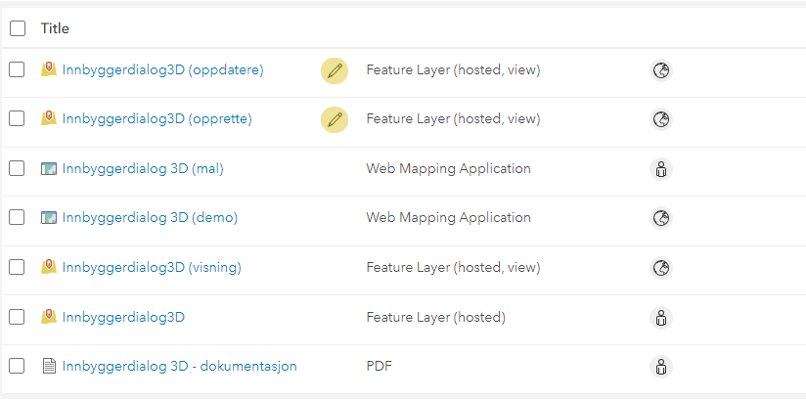This screenshot has height=399, width=806.
Task: Click the pencil edit icon for Innbyggerdialog3D (oppdatere)
Action: tap(335, 70)
